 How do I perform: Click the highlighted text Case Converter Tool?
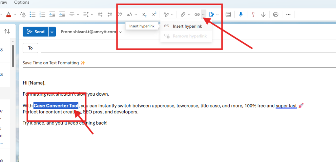pos(56,106)
